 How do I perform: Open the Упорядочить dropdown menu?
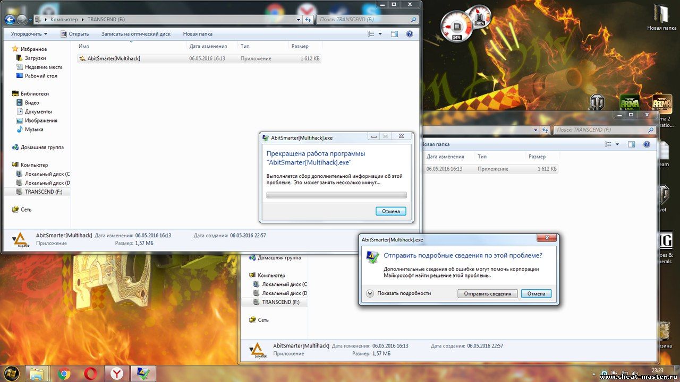click(x=29, y=34)
